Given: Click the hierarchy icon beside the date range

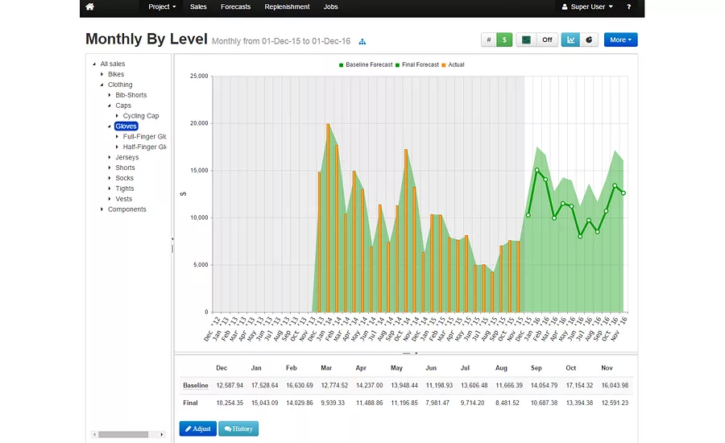Looking at the screenshot, I should [x=362, y=42].
